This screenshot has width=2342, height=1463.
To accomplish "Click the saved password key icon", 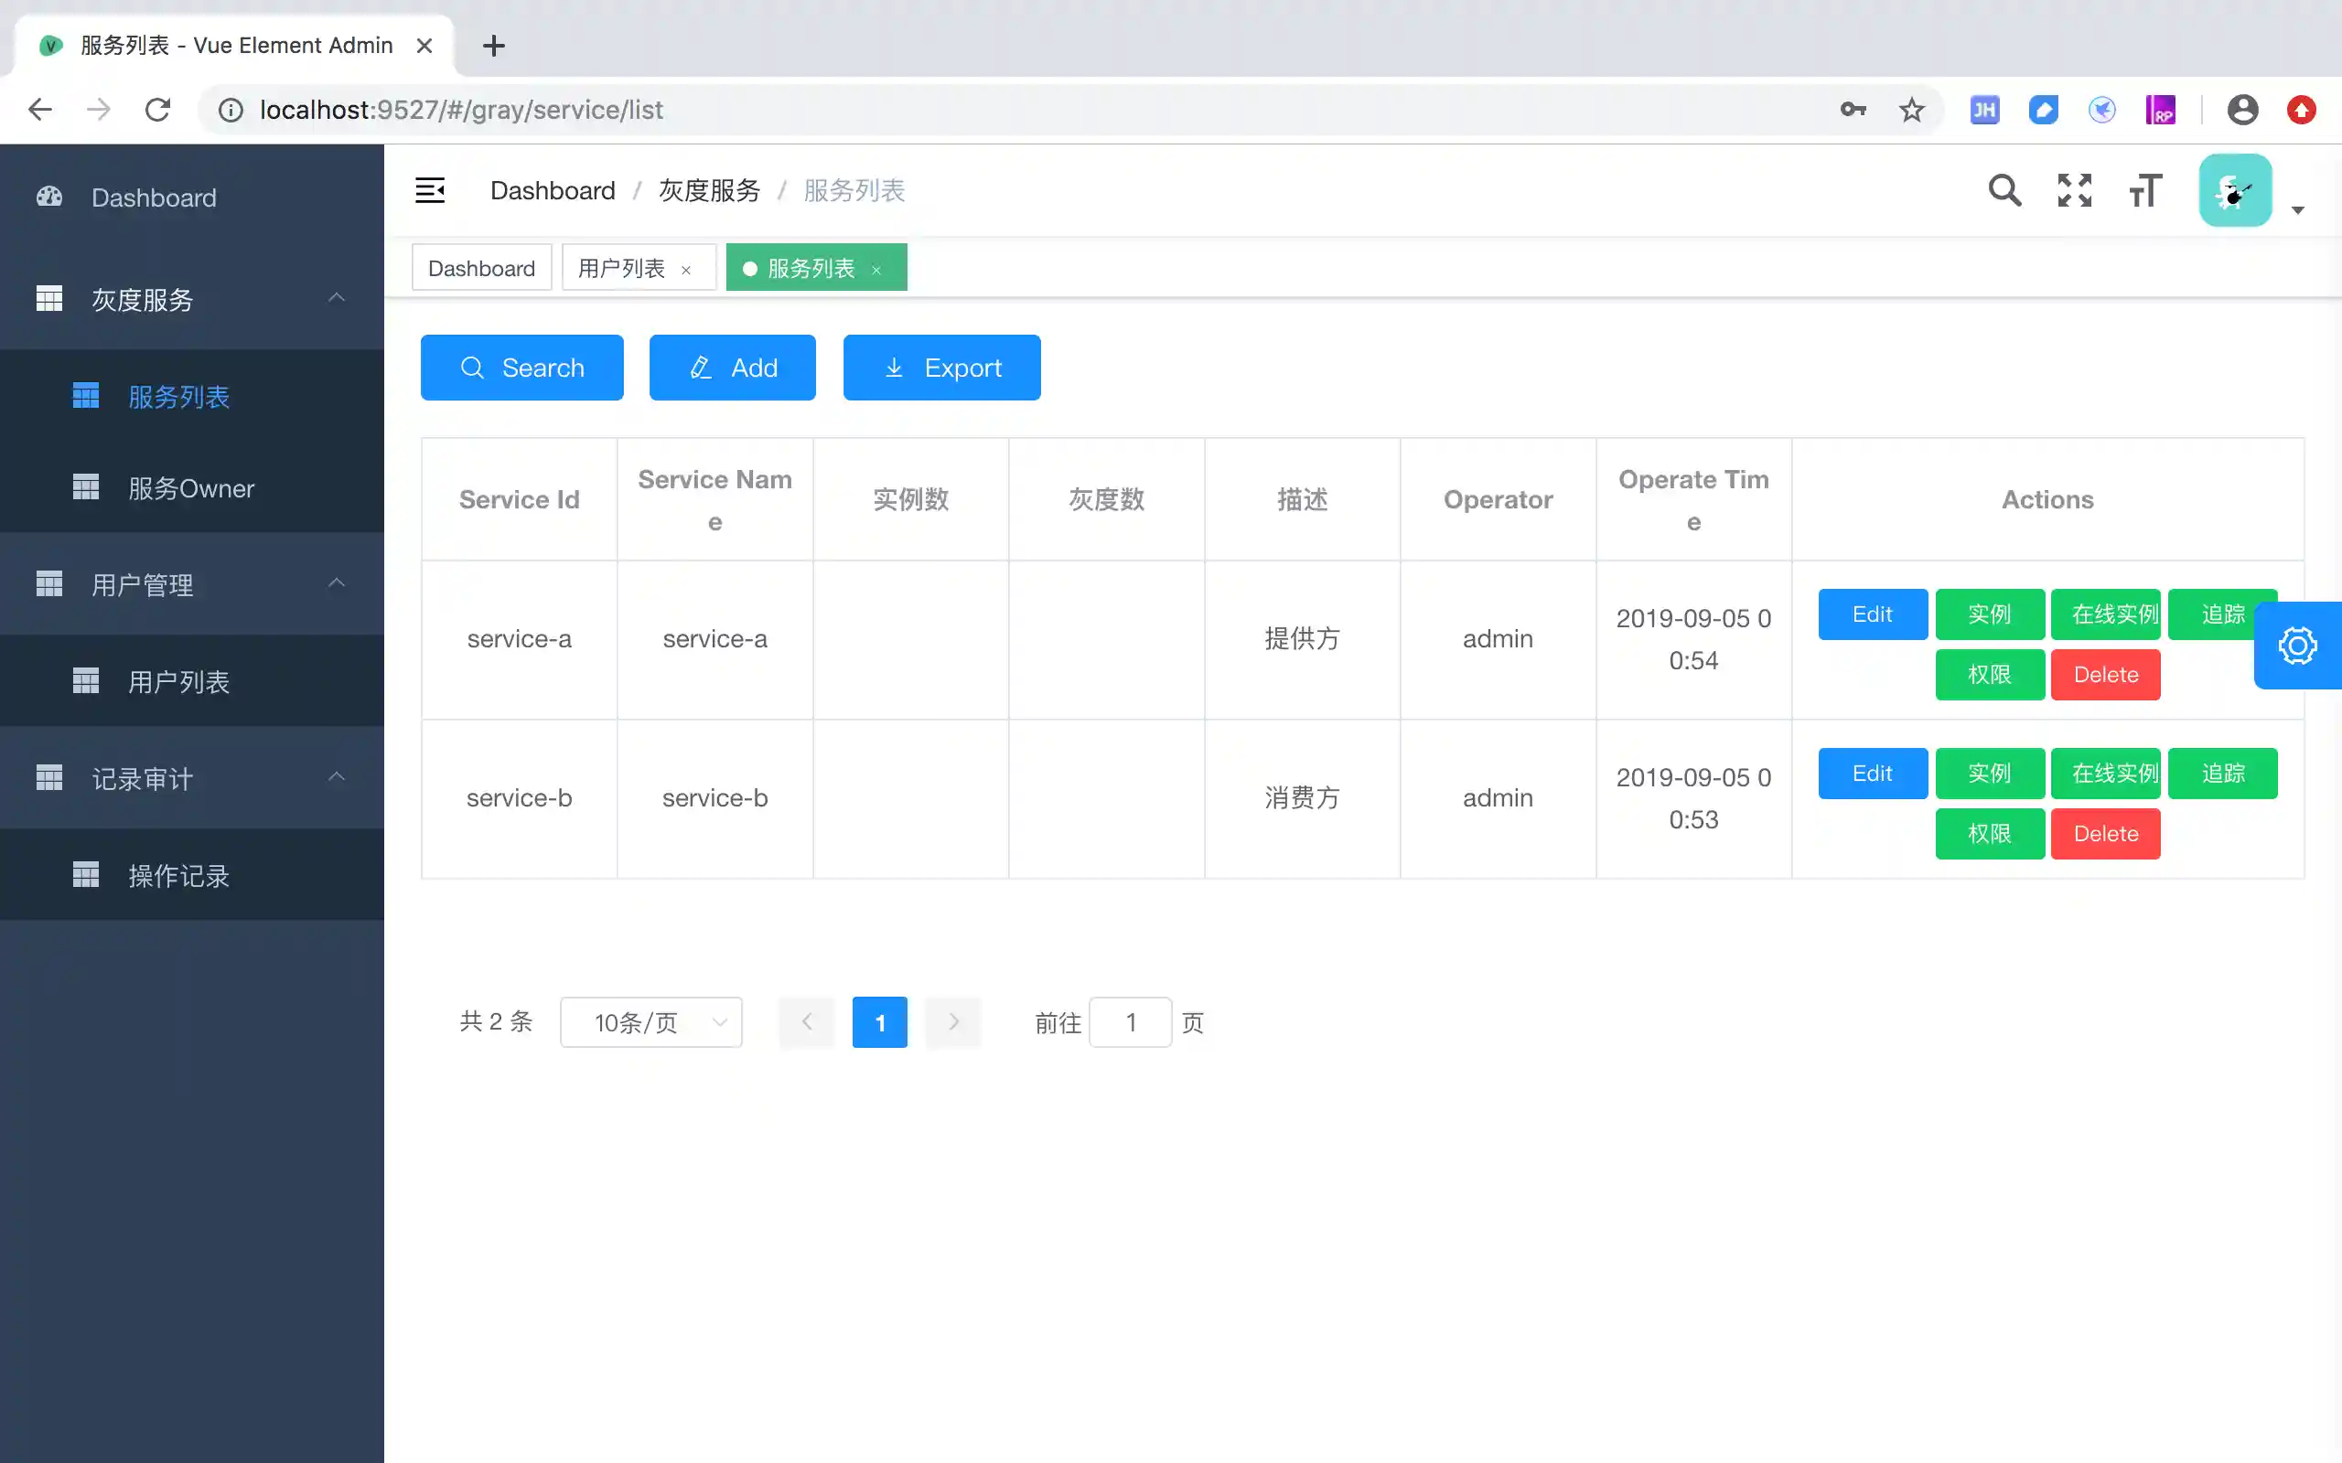I will tap(1853, 111).
